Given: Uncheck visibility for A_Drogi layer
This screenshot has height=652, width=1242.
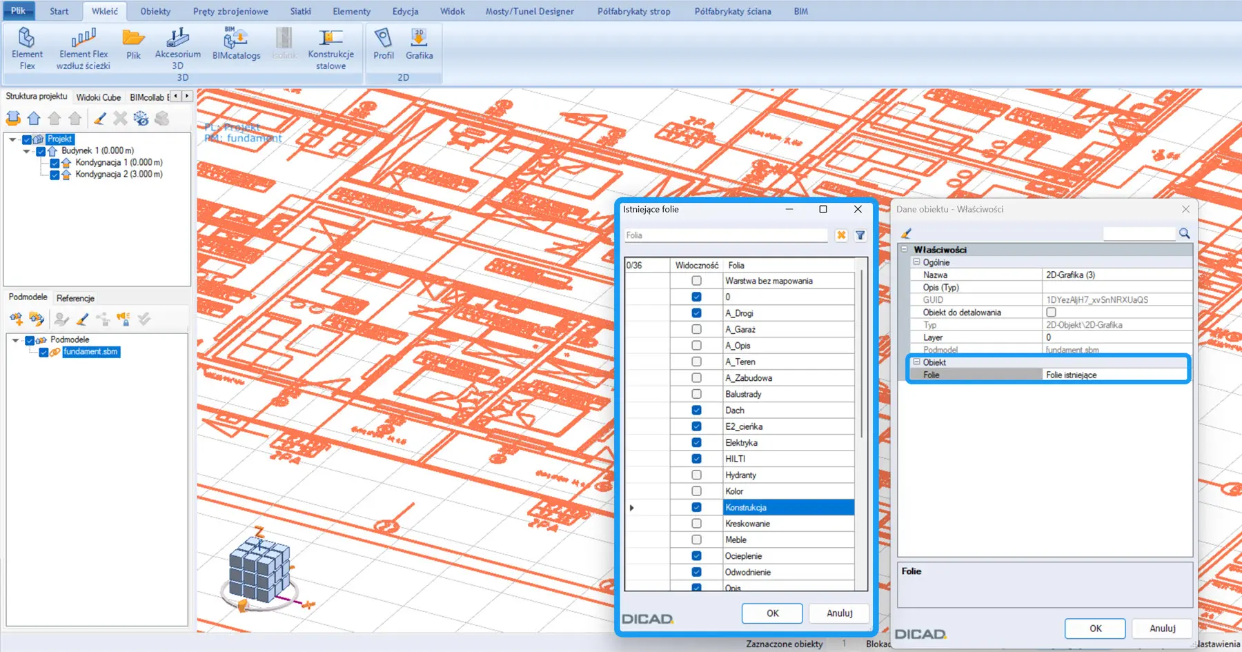Looking at the screenshot, I should 696,313.
